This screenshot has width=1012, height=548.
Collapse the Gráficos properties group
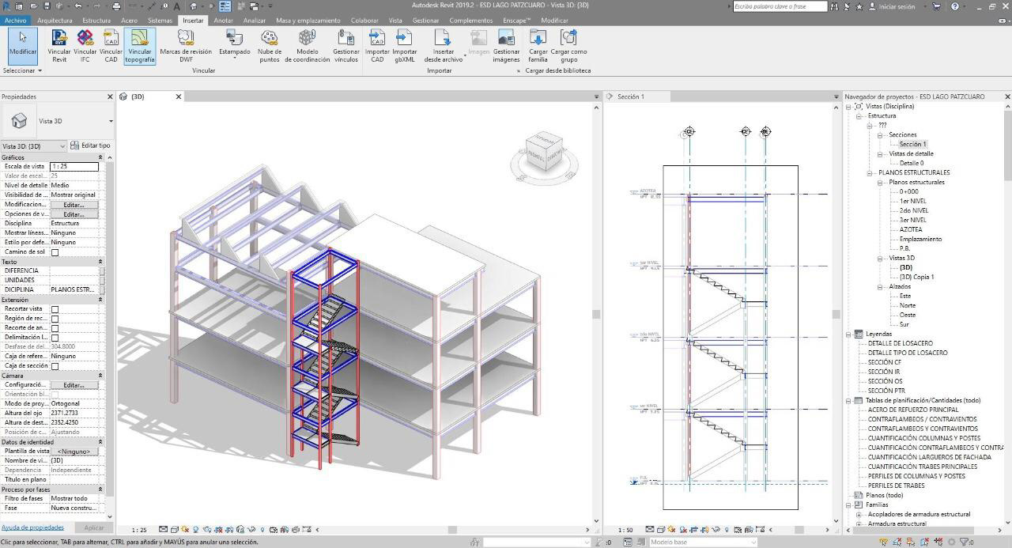pyautogui.click(x=100, y=157)
